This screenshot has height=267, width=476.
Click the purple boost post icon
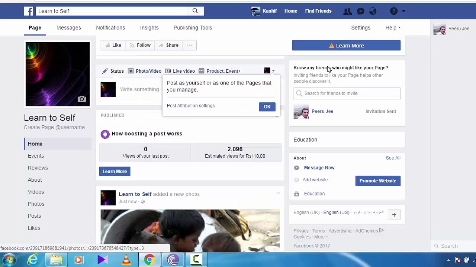pyautogui.click(x=105, y=134)
